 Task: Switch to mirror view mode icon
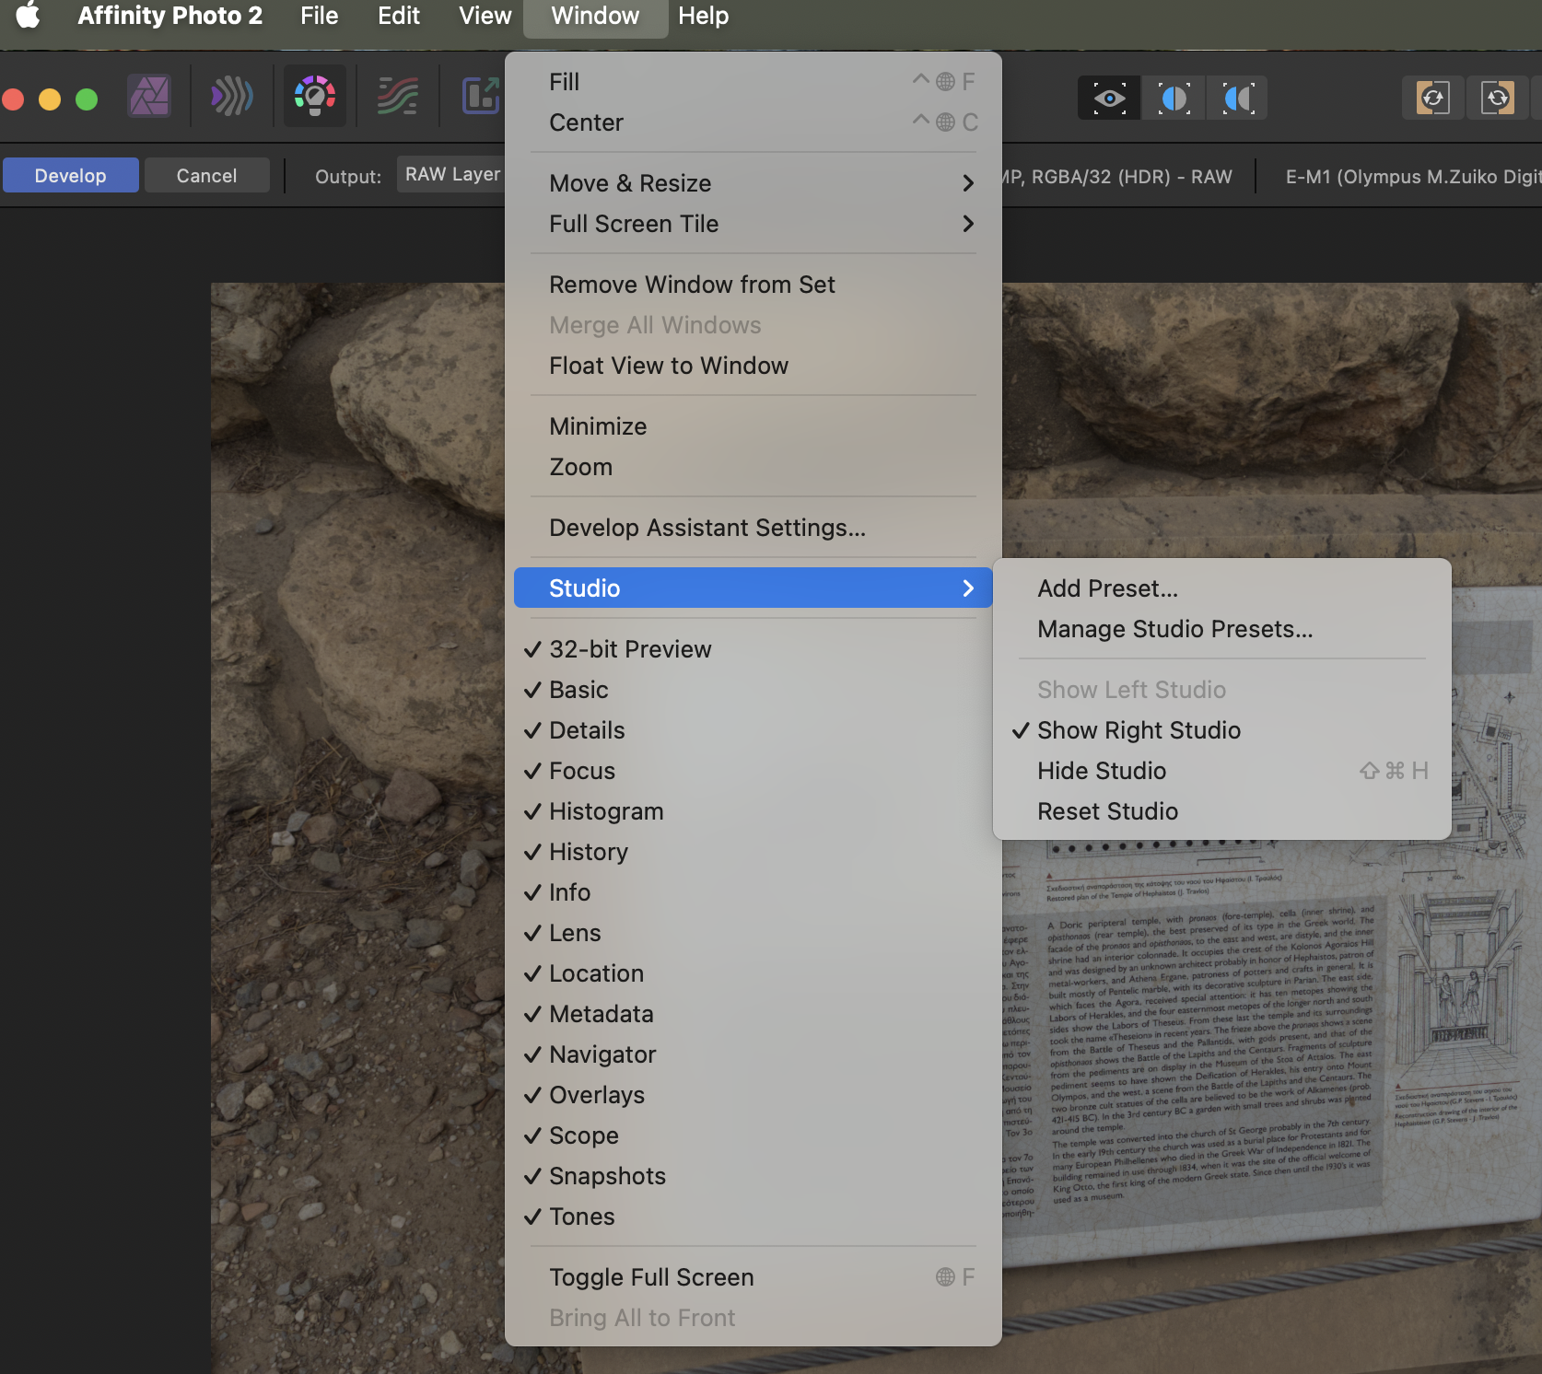1238,98
